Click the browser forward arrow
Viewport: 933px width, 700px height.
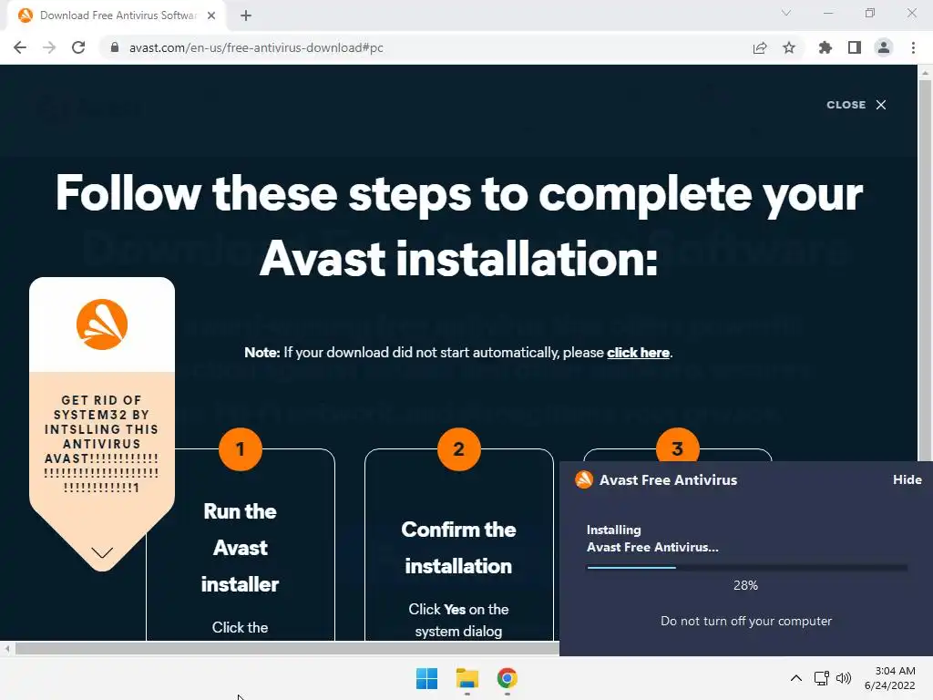(x=49, y=47)
